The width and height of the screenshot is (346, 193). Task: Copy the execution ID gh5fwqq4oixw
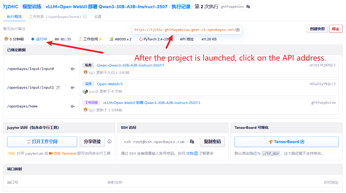[249, 7]
